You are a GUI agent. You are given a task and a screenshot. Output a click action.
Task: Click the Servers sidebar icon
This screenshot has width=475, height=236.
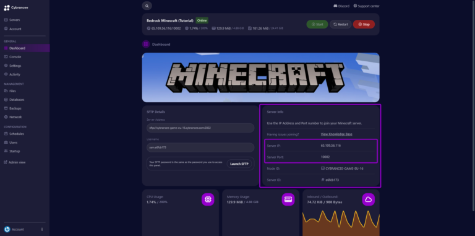click(6, 20)
